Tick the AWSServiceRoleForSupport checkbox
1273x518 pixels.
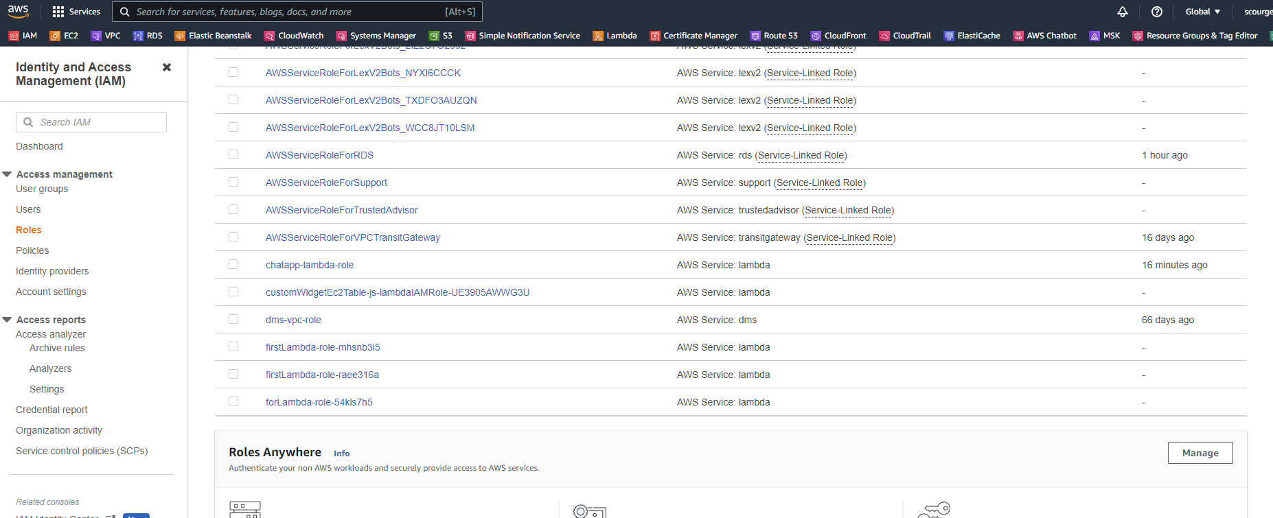coord(233,182)
